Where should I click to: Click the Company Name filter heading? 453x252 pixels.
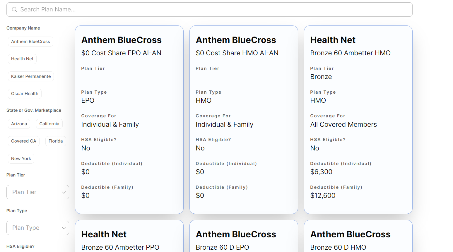click(23, 28)
